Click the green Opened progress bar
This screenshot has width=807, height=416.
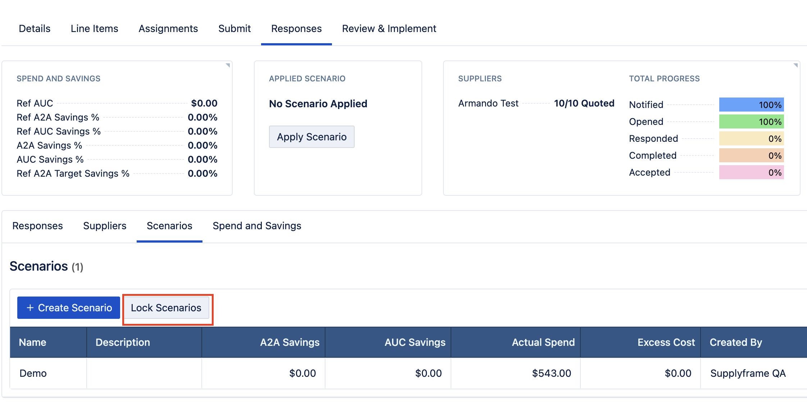pos(751,122)
